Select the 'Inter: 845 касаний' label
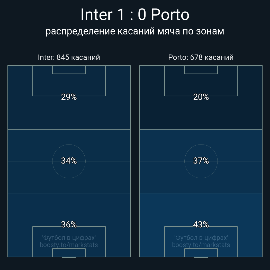The height and width of the screenshot is (270, 270). pyautogui.click(x=69, y=57)
